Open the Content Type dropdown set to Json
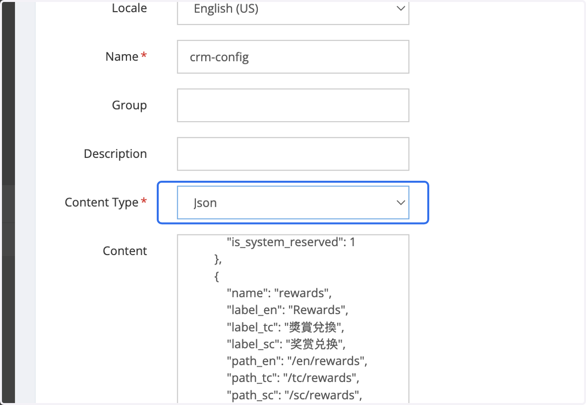586x405 pixels. coord(293,203)
